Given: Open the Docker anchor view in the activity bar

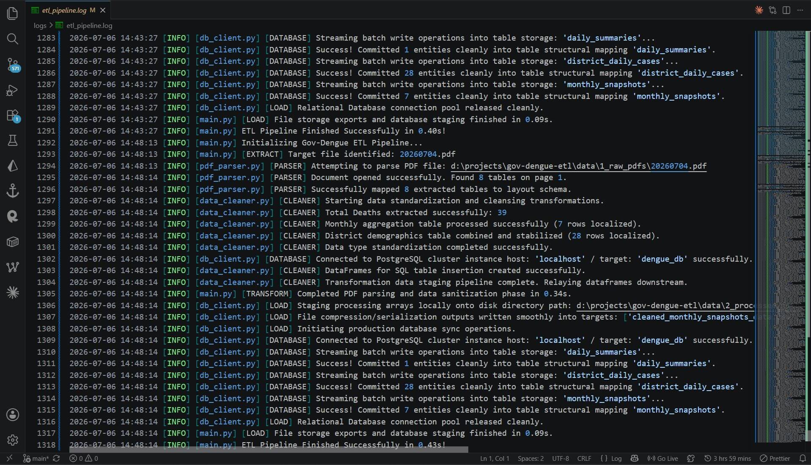Looking at the screenshot, I should pyautogui.click(x=13, y=191).
